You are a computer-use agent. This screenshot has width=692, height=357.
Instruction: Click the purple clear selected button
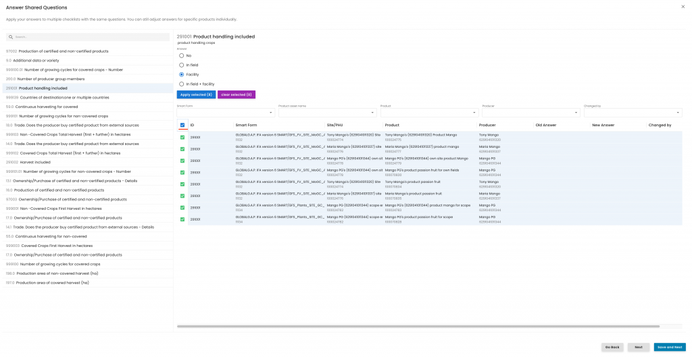coord(236,94)
